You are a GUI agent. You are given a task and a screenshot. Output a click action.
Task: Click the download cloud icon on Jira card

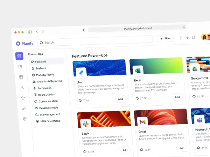[x=80, y=100]
